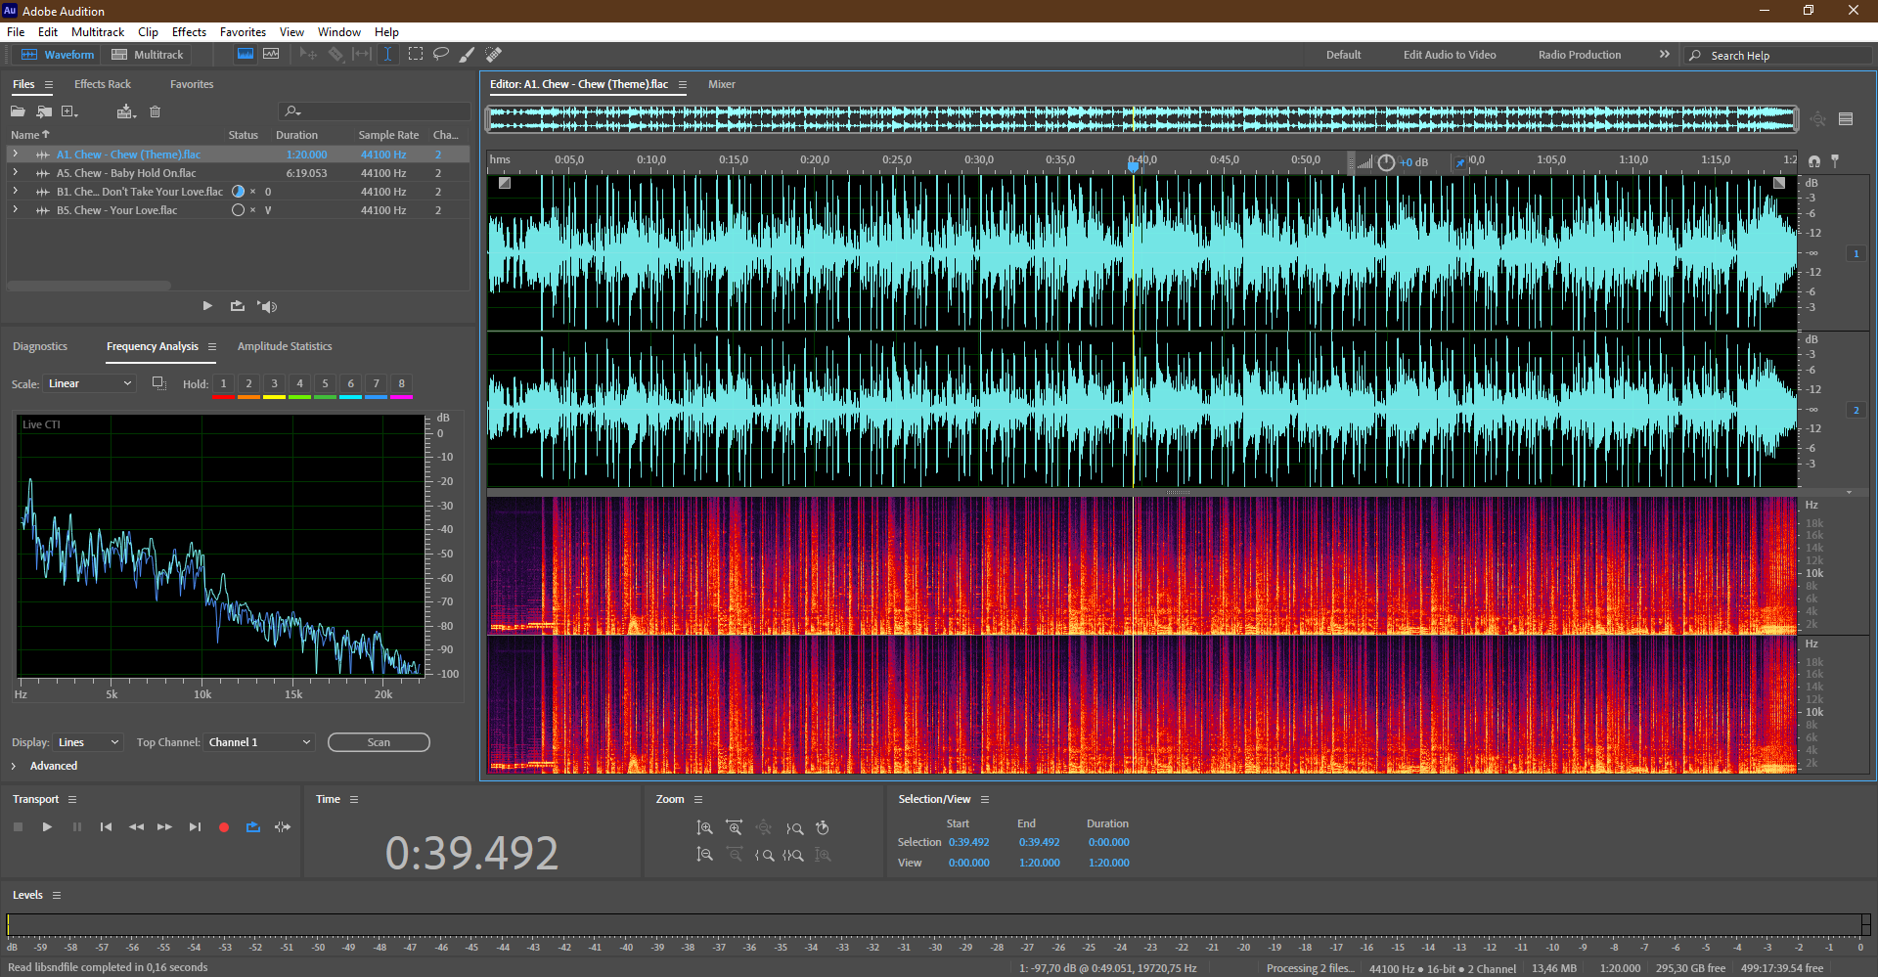Expand A1. Chew - Chew (Theme).flac row
This screenshot has height=977, width=1878.
click(x=15, y=154)
